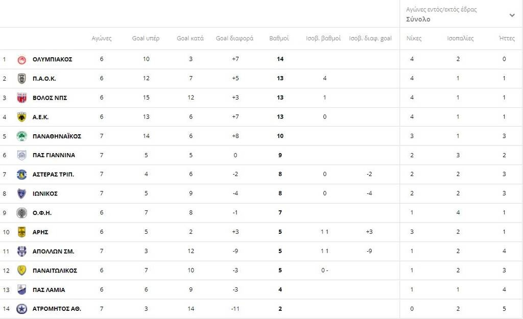Click the A.E.K. yellow crest icon
The width and height of the screenshot is (523, 319).
(x=21, y=117)
